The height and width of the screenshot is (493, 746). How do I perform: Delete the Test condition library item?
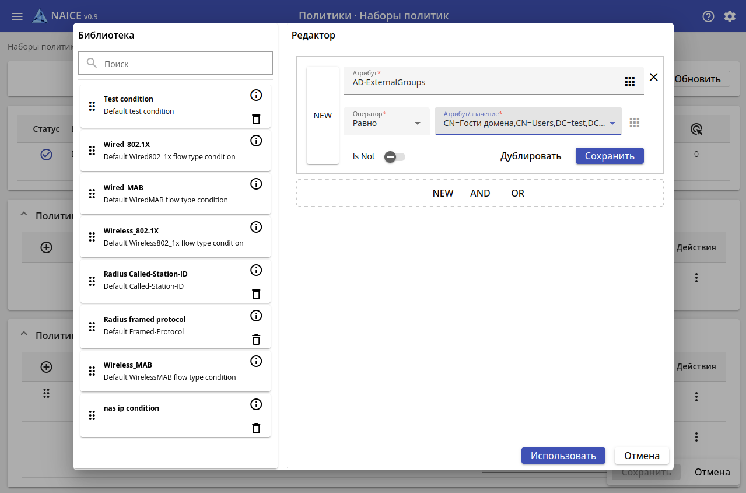255,119
